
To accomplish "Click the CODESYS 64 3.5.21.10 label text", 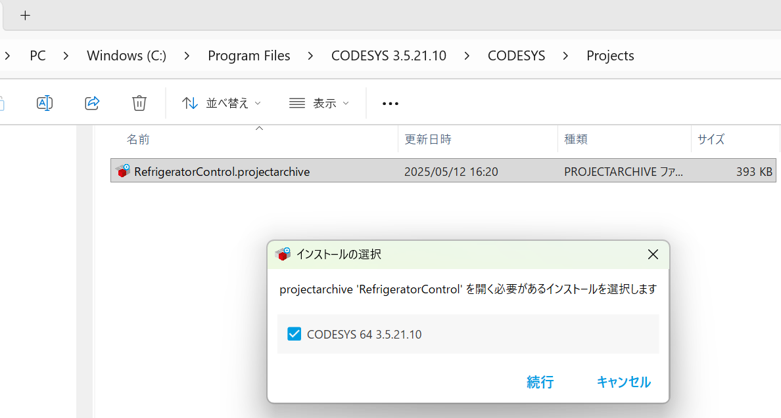I will tap(364, 335).
